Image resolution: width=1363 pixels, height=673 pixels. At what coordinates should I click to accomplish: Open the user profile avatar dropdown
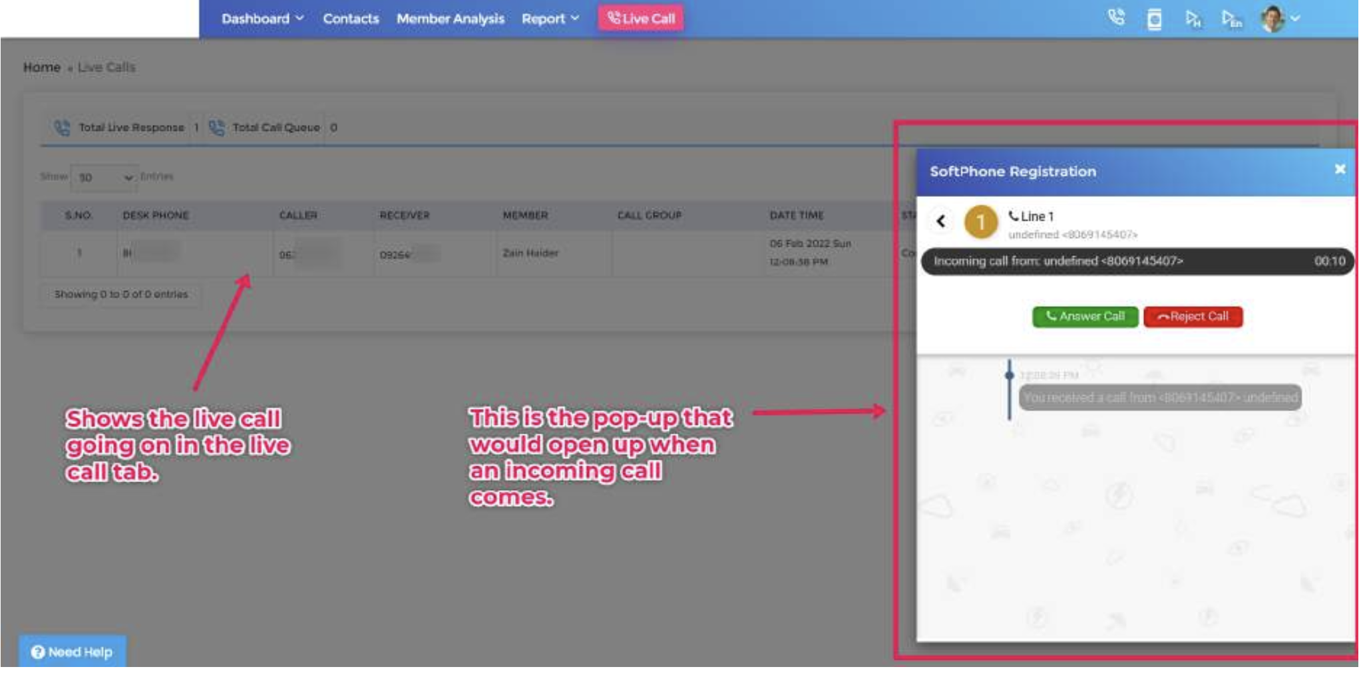pyautogui.click(x=1279, y=19)
